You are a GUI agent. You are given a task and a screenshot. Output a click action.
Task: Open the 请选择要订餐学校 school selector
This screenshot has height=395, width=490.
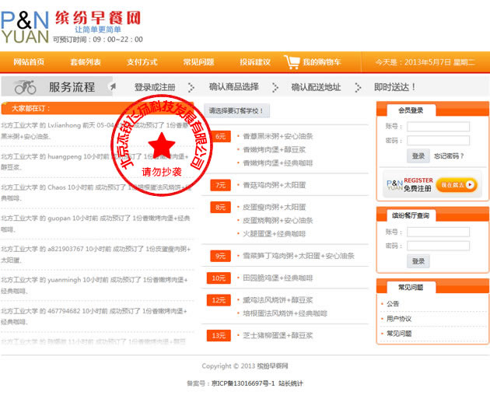(237, 111)
